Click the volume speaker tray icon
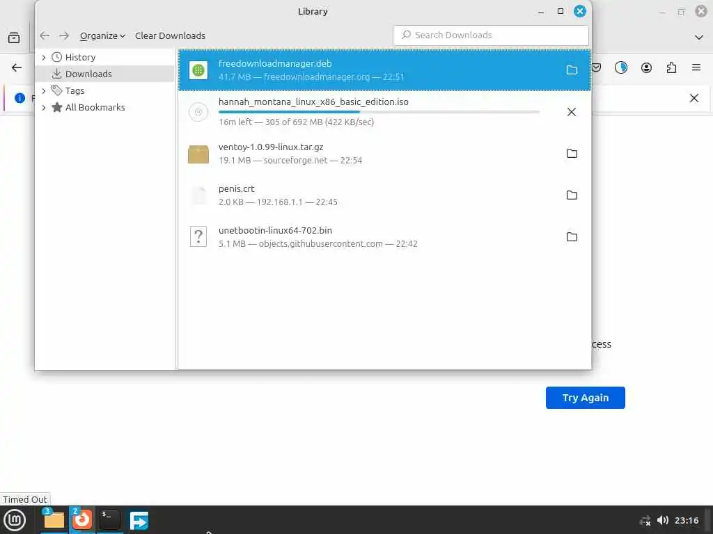 pyautogui.click(x=663, y=520)
